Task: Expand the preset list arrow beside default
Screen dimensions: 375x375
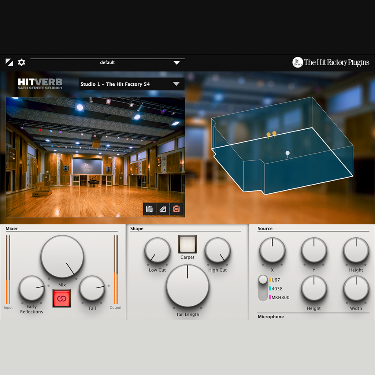Action: pyautogui.click(x=177, y=63)
